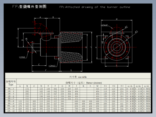Click the dimension letter 'C' beside the side view
156x117 pixels.
(x=17, y=38)
